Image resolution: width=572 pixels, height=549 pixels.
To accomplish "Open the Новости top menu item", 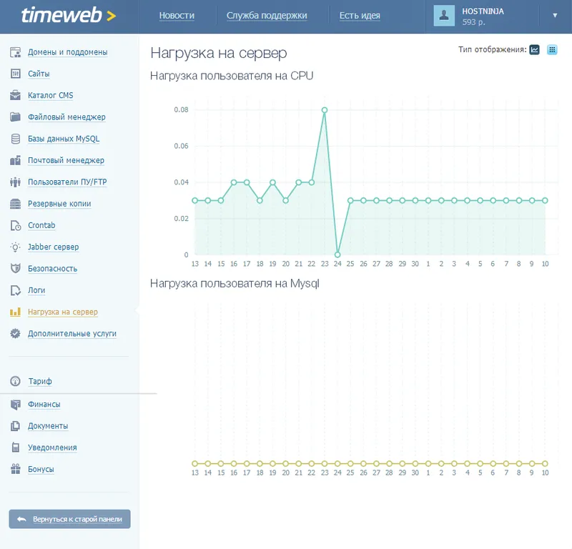I will (177, 16).
